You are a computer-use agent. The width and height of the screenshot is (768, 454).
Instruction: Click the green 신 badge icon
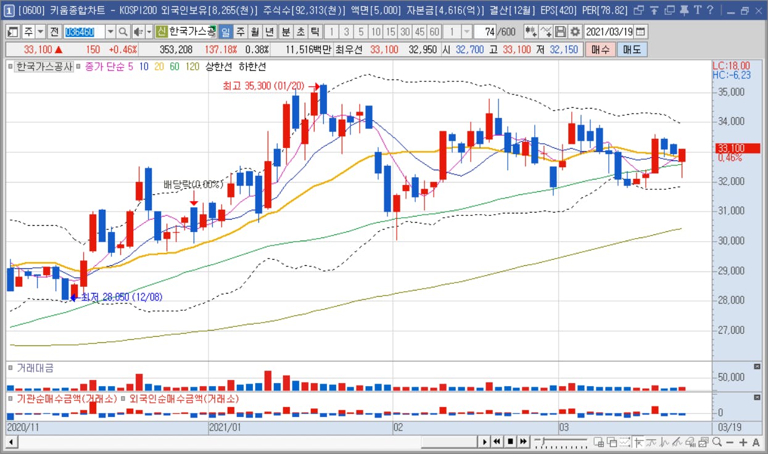161,31
